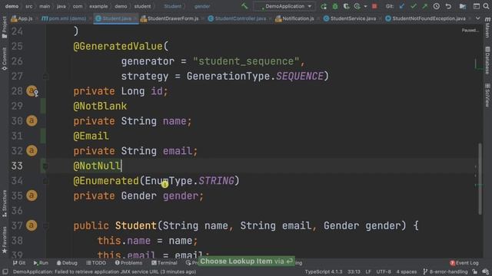Click the TypeScript 4.1.3 status widget

coord(324,271)
